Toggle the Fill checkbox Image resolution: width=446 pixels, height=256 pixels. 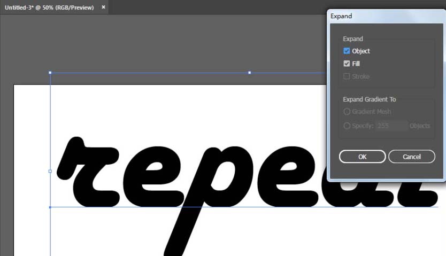347,64
